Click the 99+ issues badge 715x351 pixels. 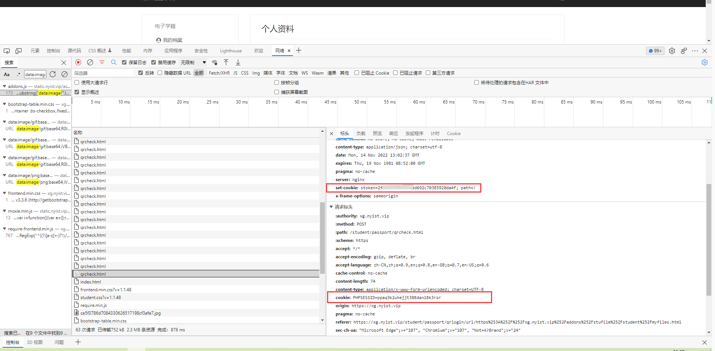(x=655, y=51)
